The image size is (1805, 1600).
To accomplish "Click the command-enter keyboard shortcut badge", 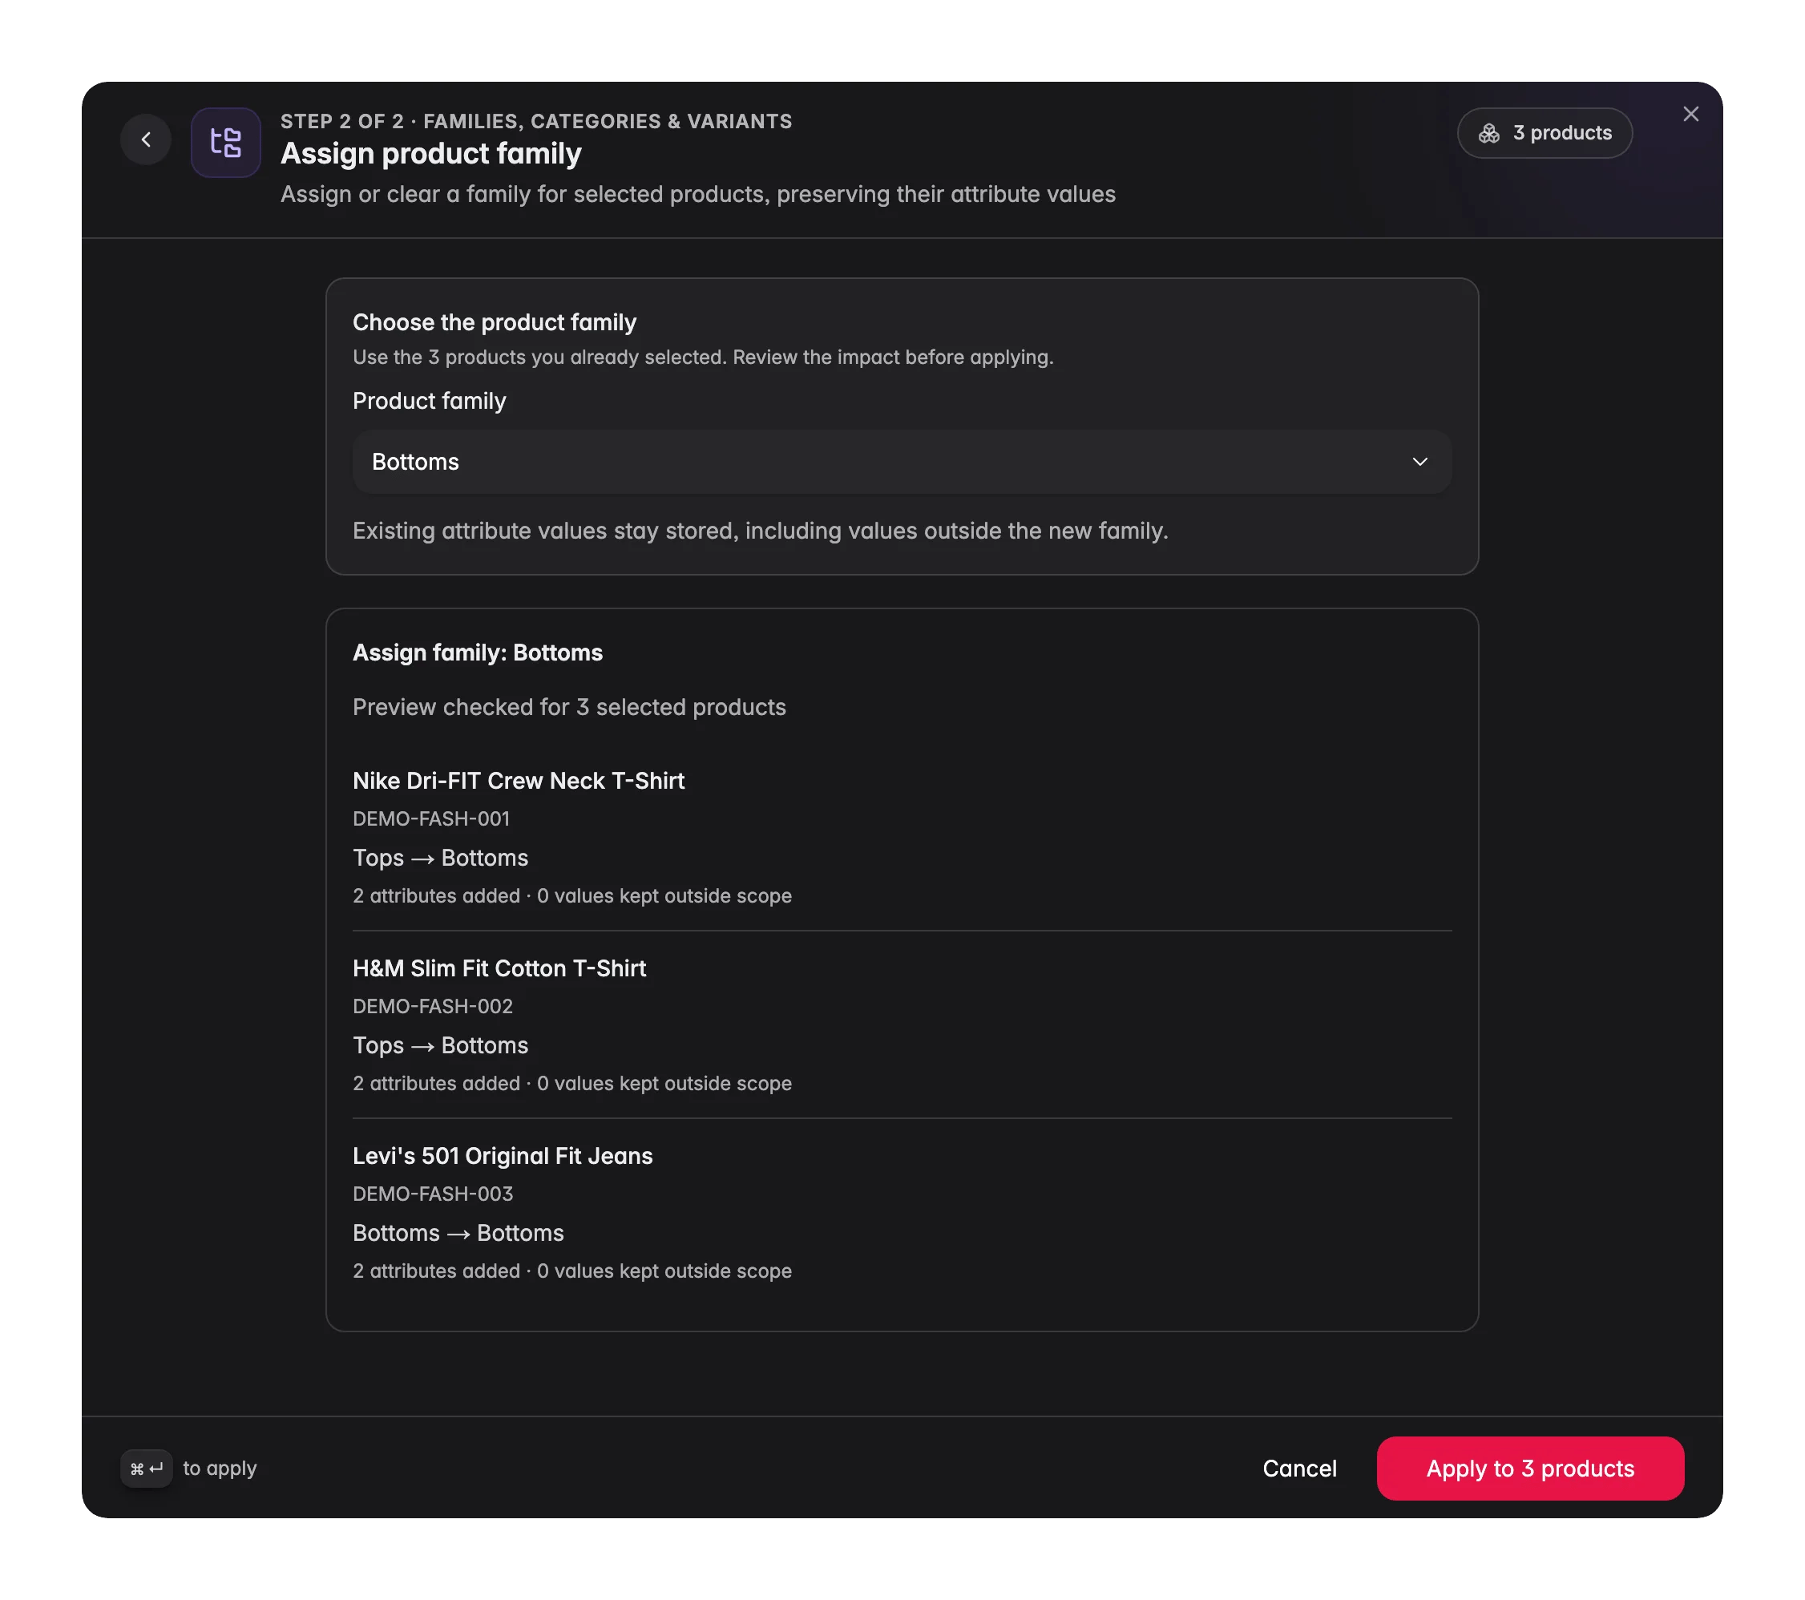I will 147,1469.
